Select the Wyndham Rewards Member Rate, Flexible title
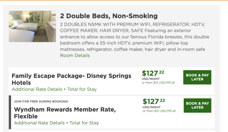The image size is (228, 132). 65,113
